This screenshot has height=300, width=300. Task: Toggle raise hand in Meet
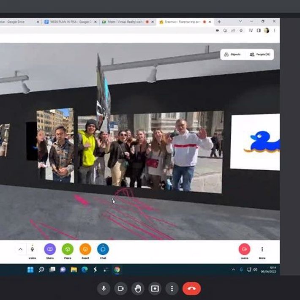138,289
